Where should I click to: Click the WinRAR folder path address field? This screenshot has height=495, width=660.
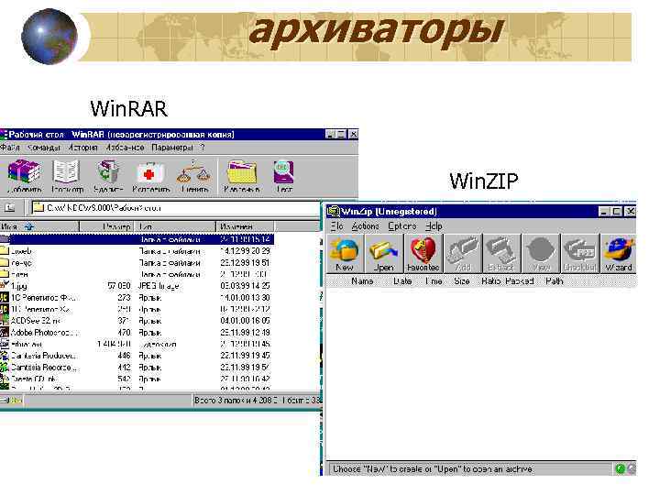[x=175, y=208]
